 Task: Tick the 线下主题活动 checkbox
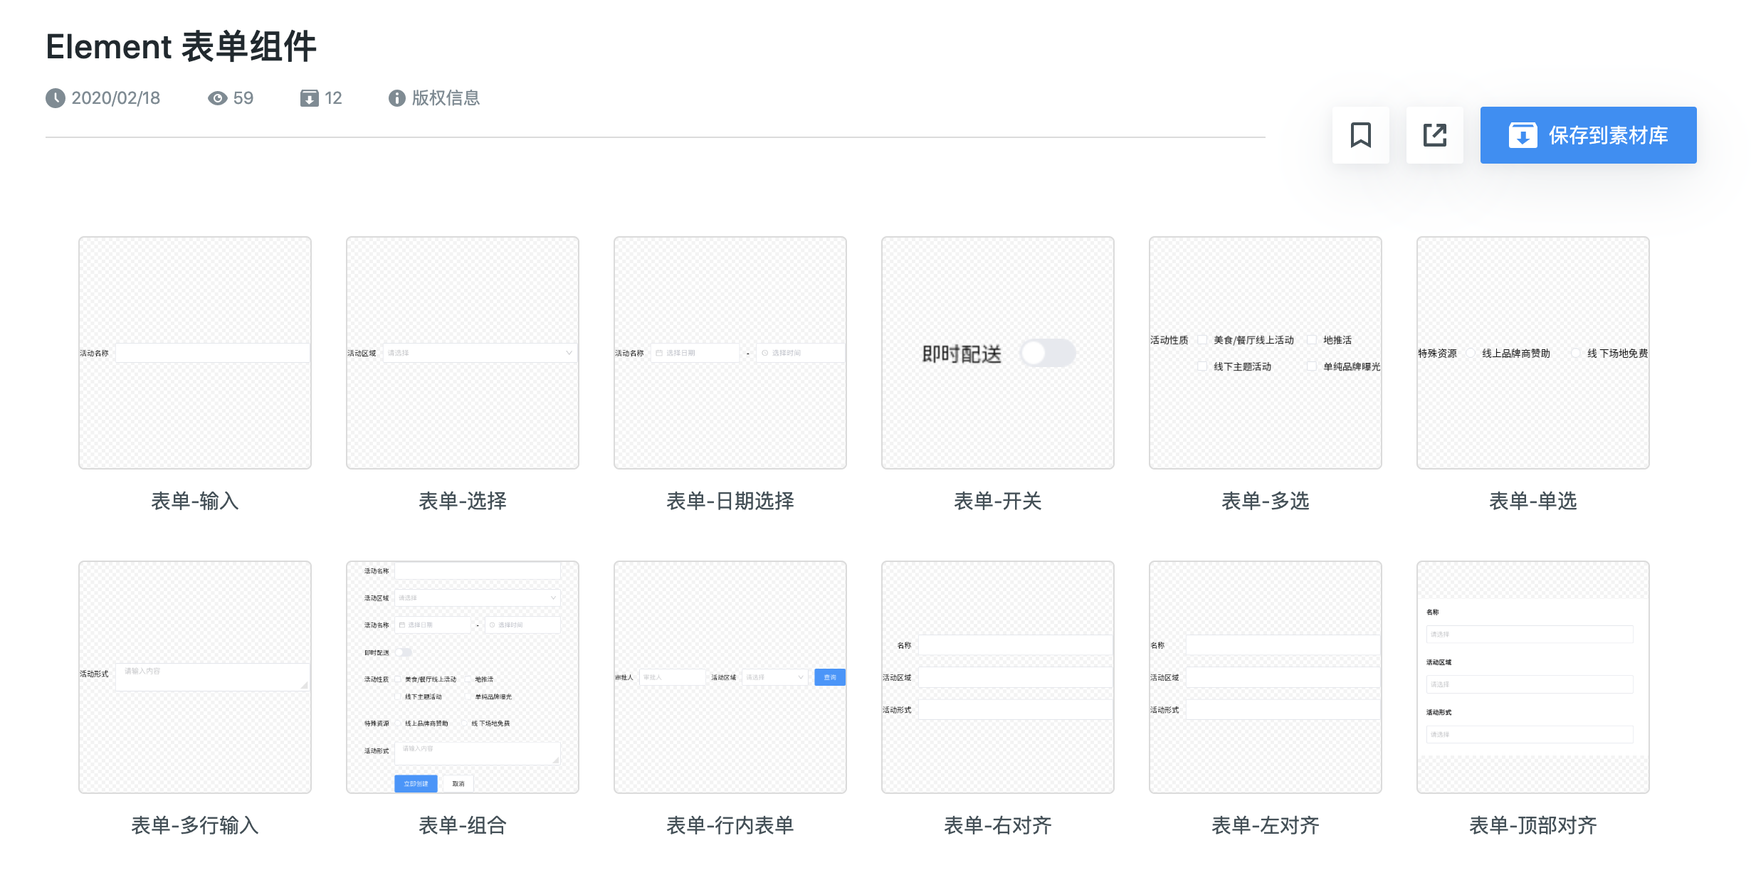pyautogui.click(x=1202, y=366)
